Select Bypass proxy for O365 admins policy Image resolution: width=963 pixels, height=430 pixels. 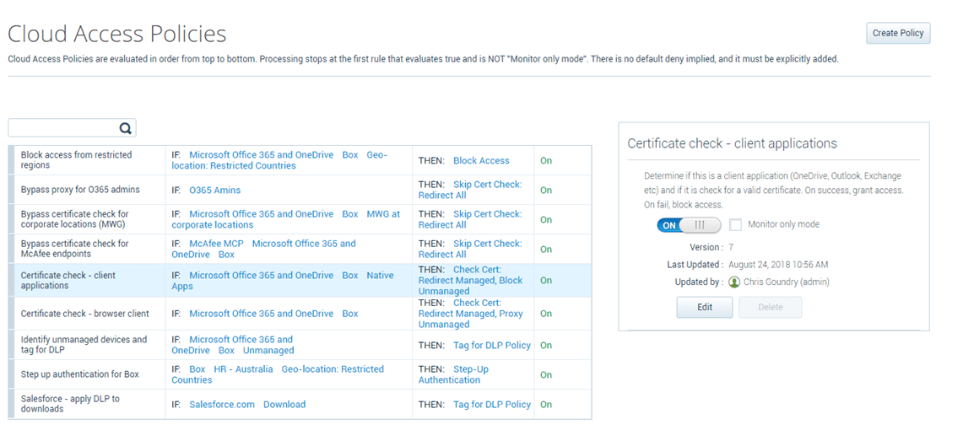300,191
